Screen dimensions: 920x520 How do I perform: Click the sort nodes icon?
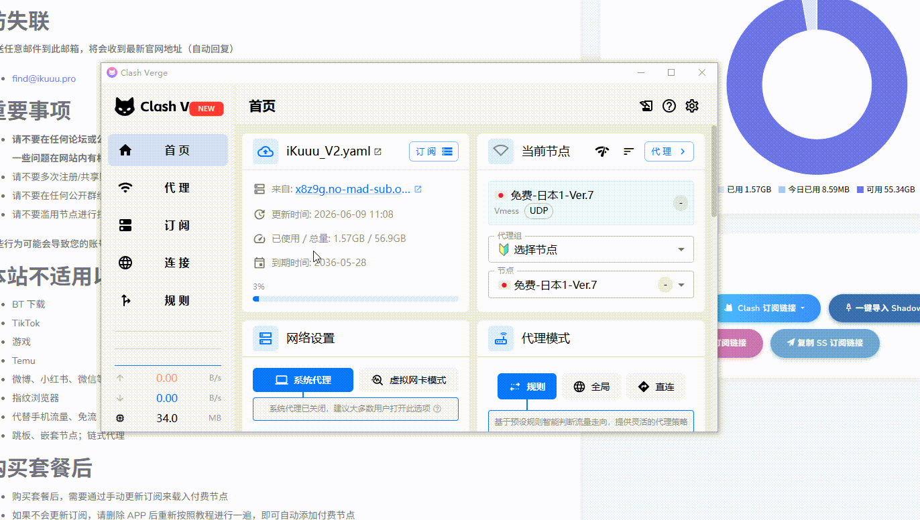(629, 151)
